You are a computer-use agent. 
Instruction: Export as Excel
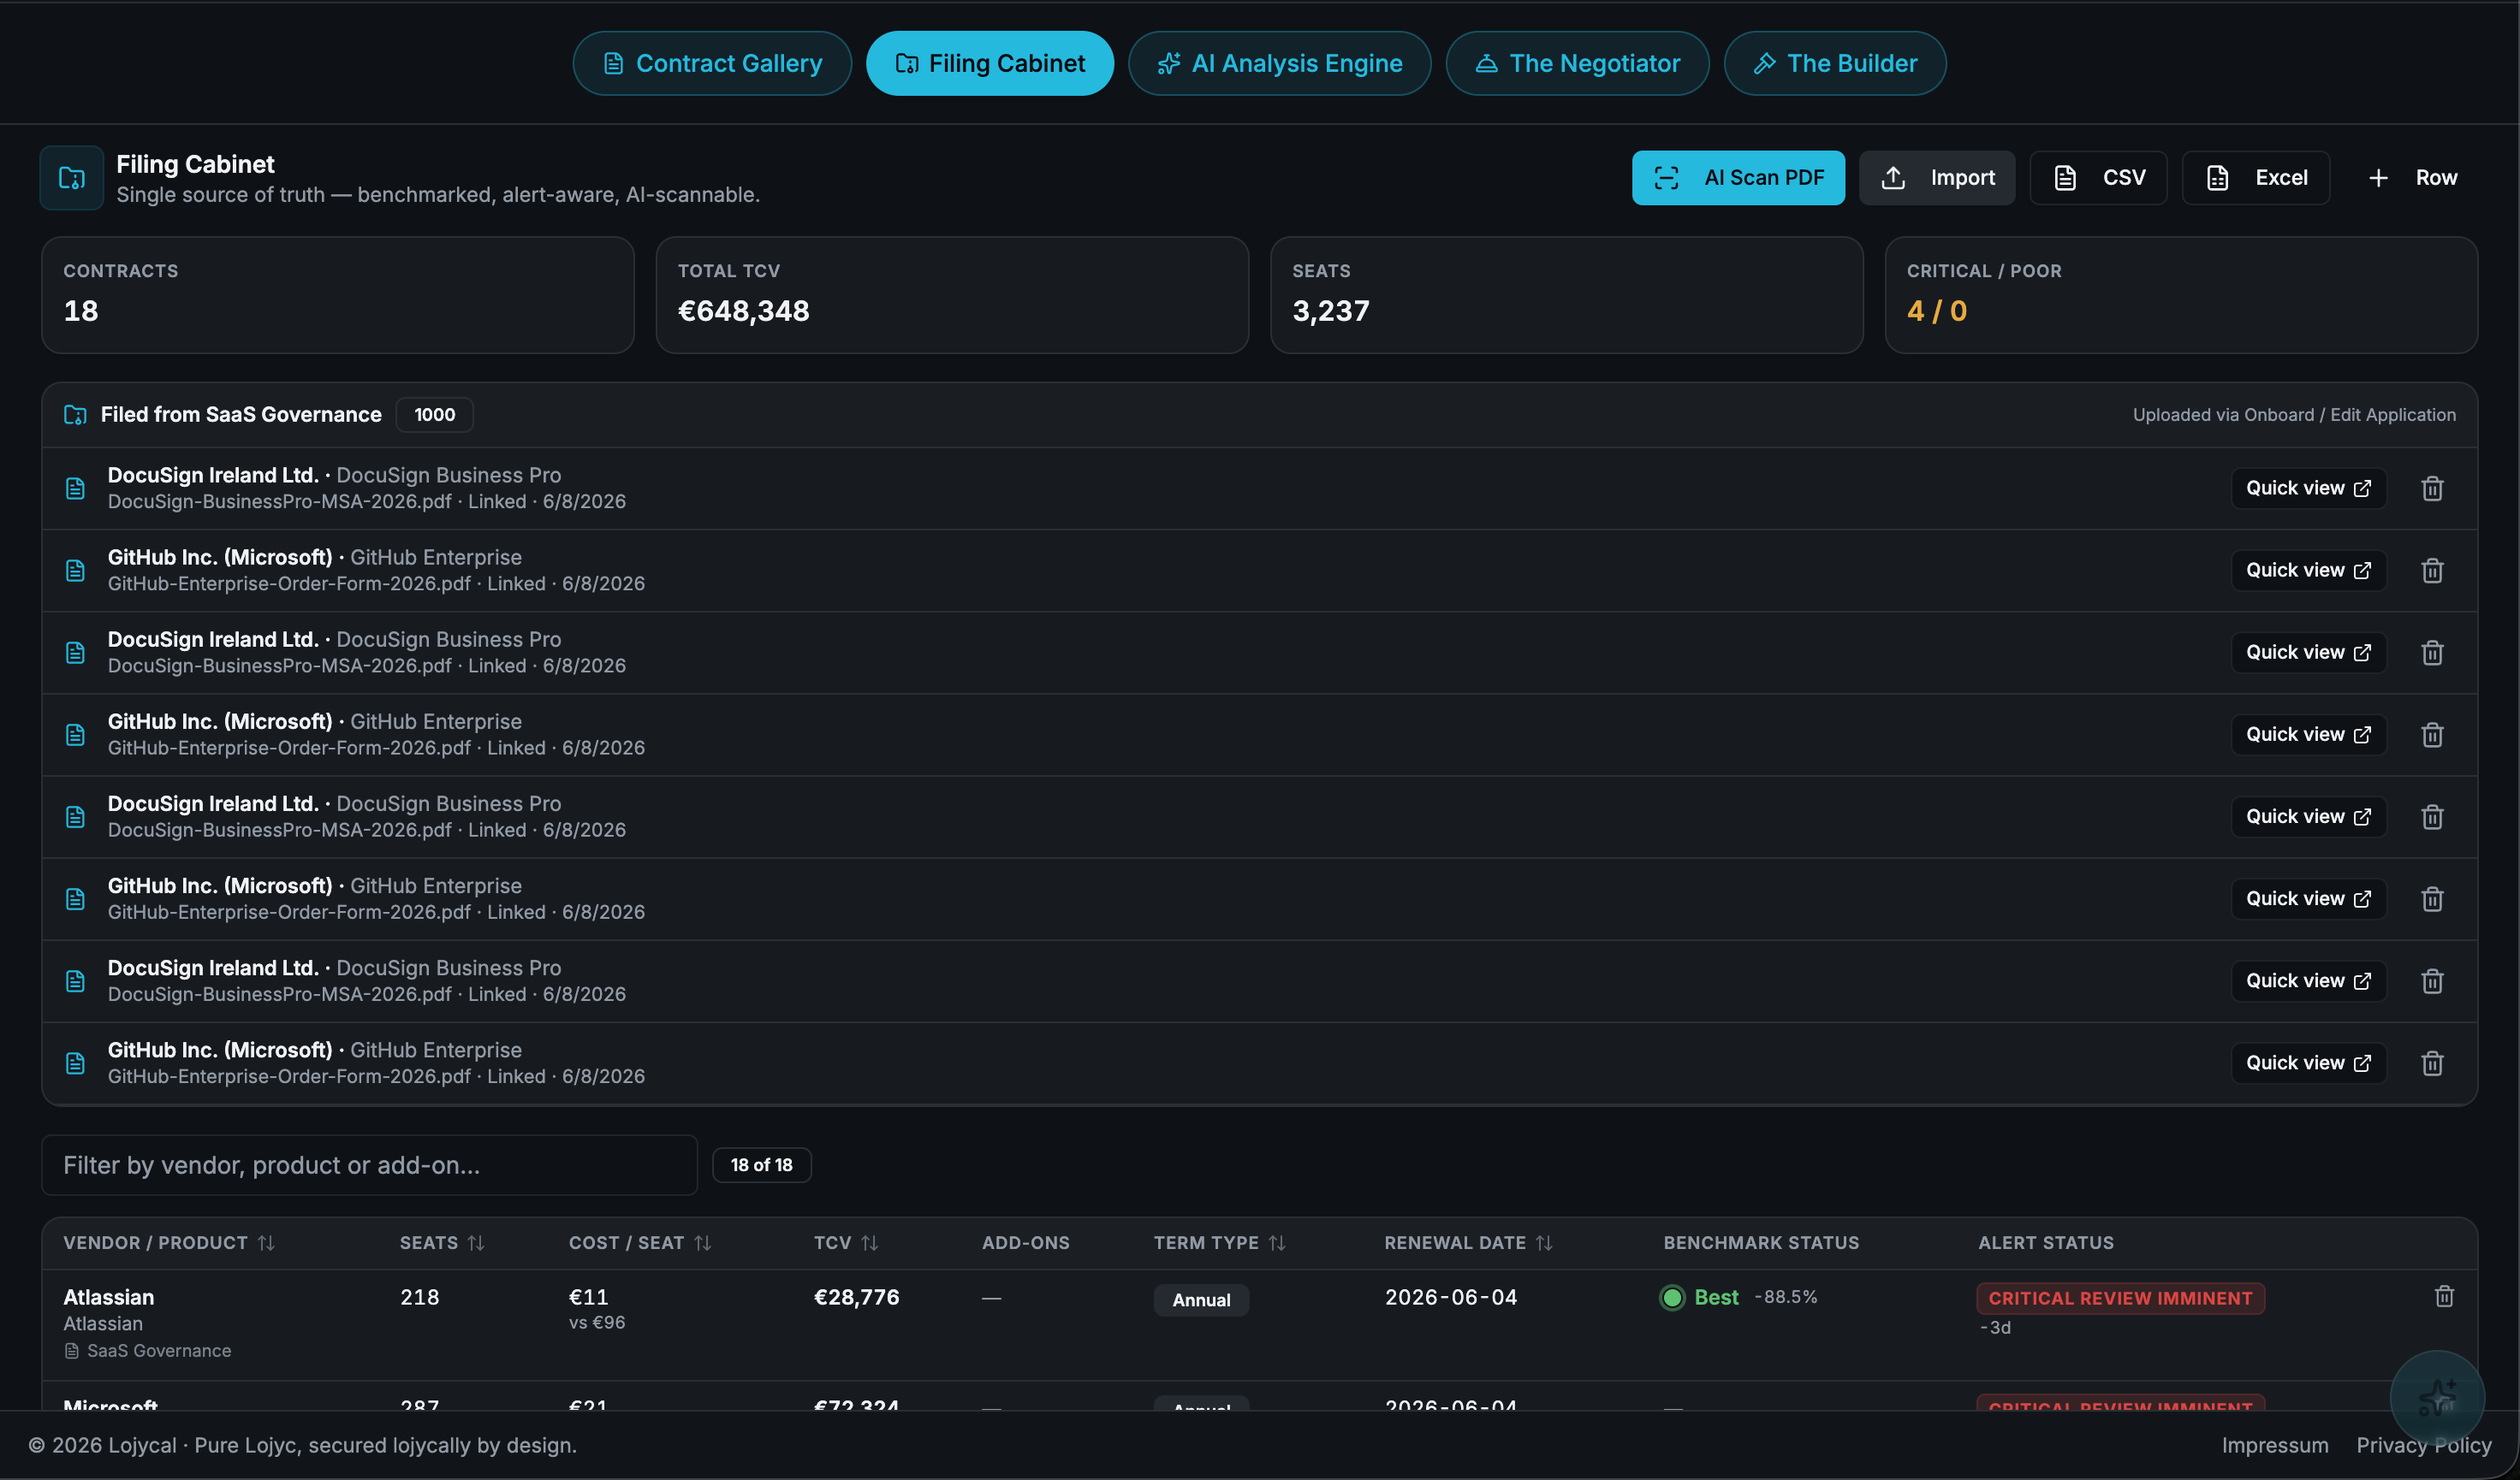pyautogui.click(x=2256, y=178)
